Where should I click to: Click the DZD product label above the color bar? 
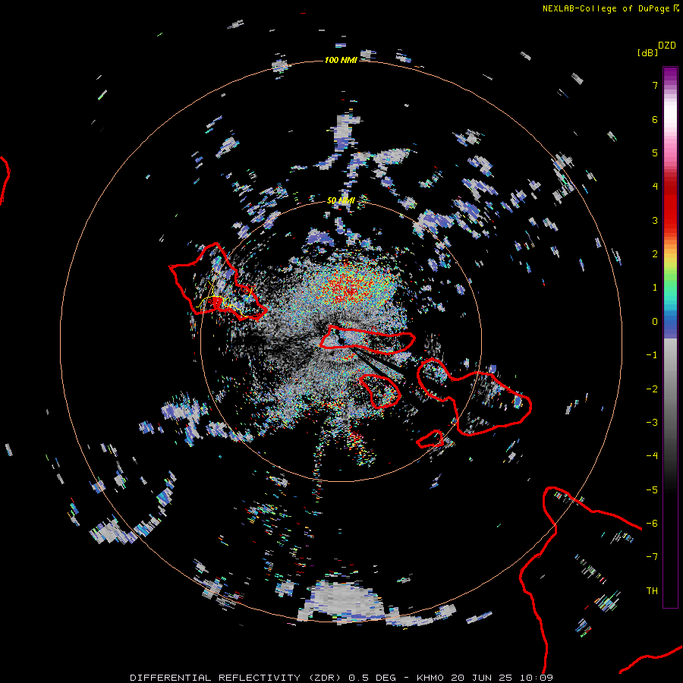pos(667,46)
